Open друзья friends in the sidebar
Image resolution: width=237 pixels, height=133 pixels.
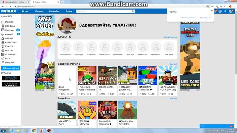(10, 34)
